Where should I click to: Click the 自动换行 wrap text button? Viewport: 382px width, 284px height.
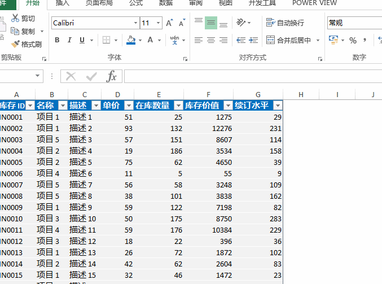pos(285,23)
